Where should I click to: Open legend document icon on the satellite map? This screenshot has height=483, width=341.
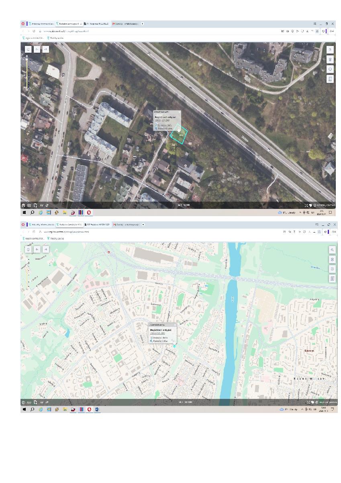pos(330,79)
